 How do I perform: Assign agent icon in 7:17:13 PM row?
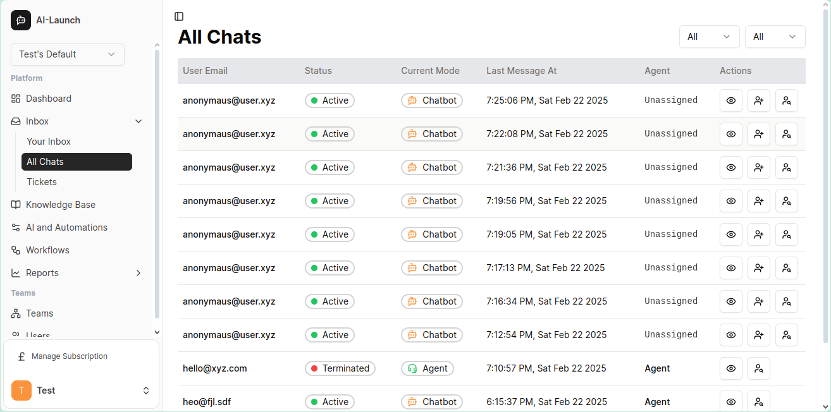pos(759,268)
